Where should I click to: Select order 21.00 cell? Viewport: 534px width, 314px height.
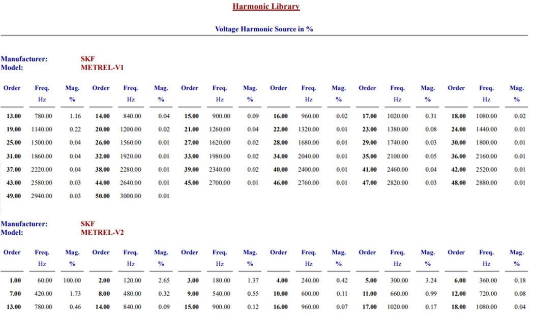point(191,129)
